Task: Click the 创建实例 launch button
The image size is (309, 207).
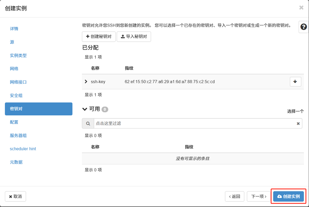Action: pos(289,196)
